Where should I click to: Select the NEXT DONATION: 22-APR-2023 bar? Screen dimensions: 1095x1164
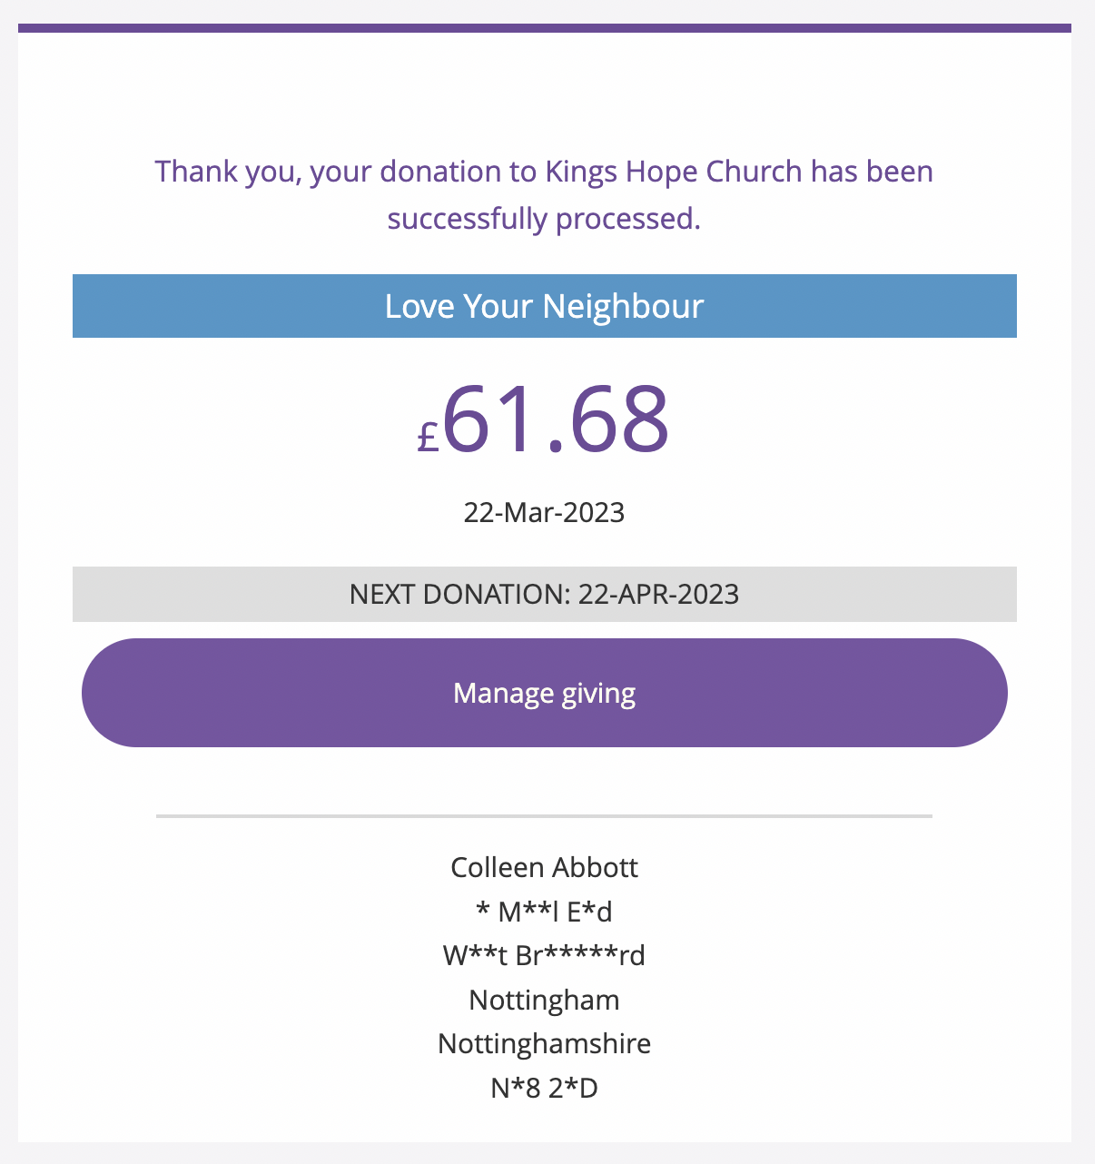544,594
